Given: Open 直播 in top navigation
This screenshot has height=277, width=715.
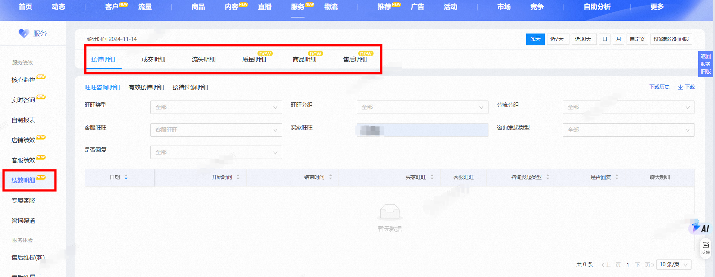Looking at the screenshot, I should coord(265,7).
